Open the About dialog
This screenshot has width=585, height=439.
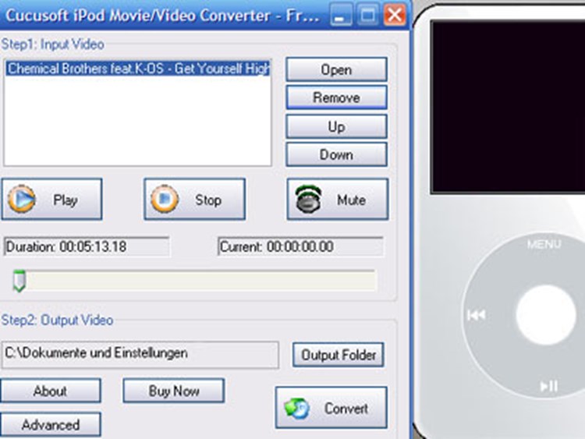click(51, 391)
